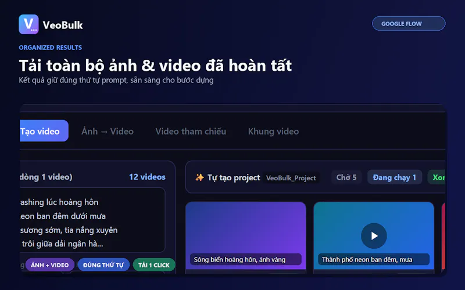
Task: Switch to the Ảnh → Video tab
Action: coord(108,131)
